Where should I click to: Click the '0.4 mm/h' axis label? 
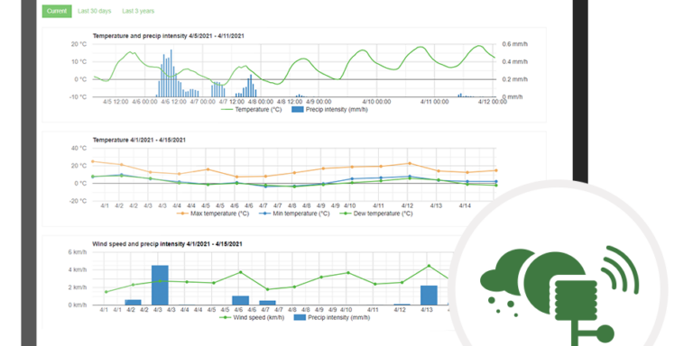(514, 62)
